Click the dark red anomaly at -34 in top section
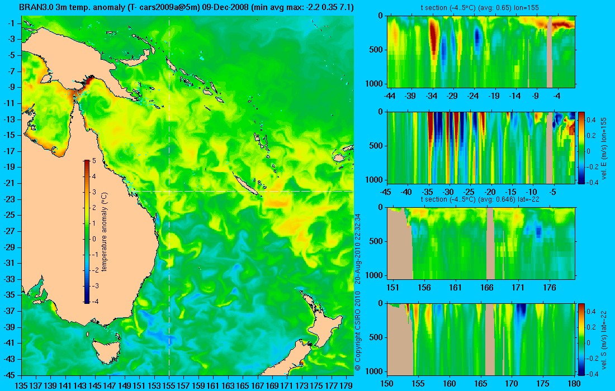Screen dimensions: 615x391 (433, 39)
